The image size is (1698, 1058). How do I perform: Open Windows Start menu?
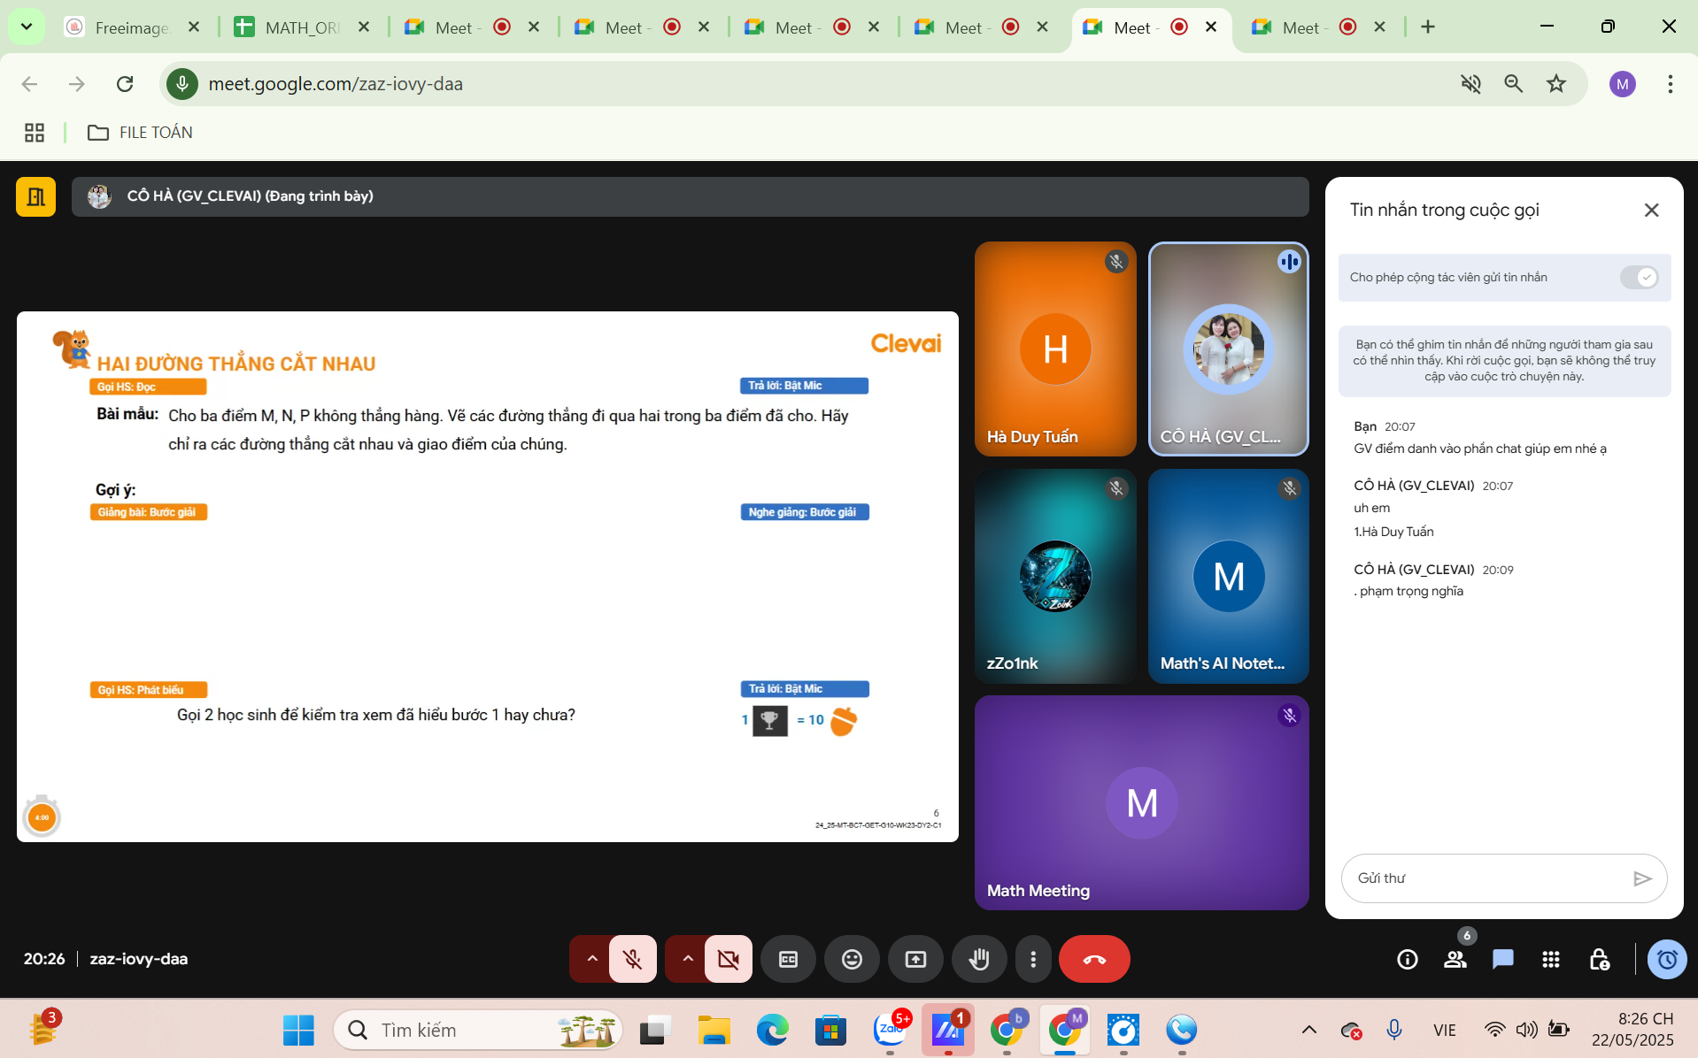(298, 1030)
